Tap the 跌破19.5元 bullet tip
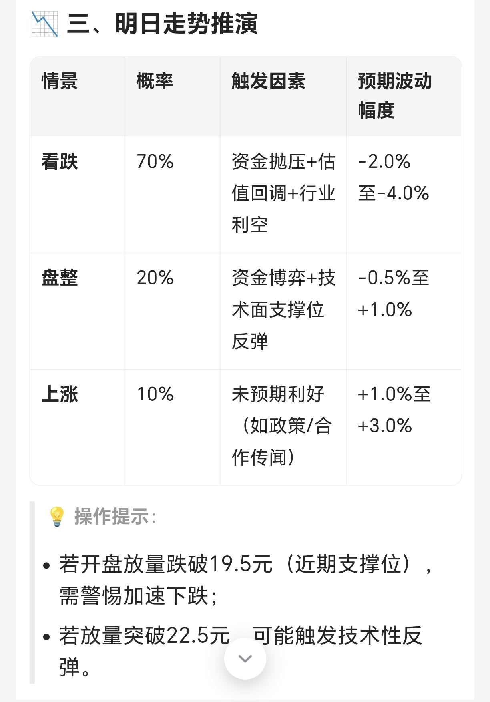 245,580
